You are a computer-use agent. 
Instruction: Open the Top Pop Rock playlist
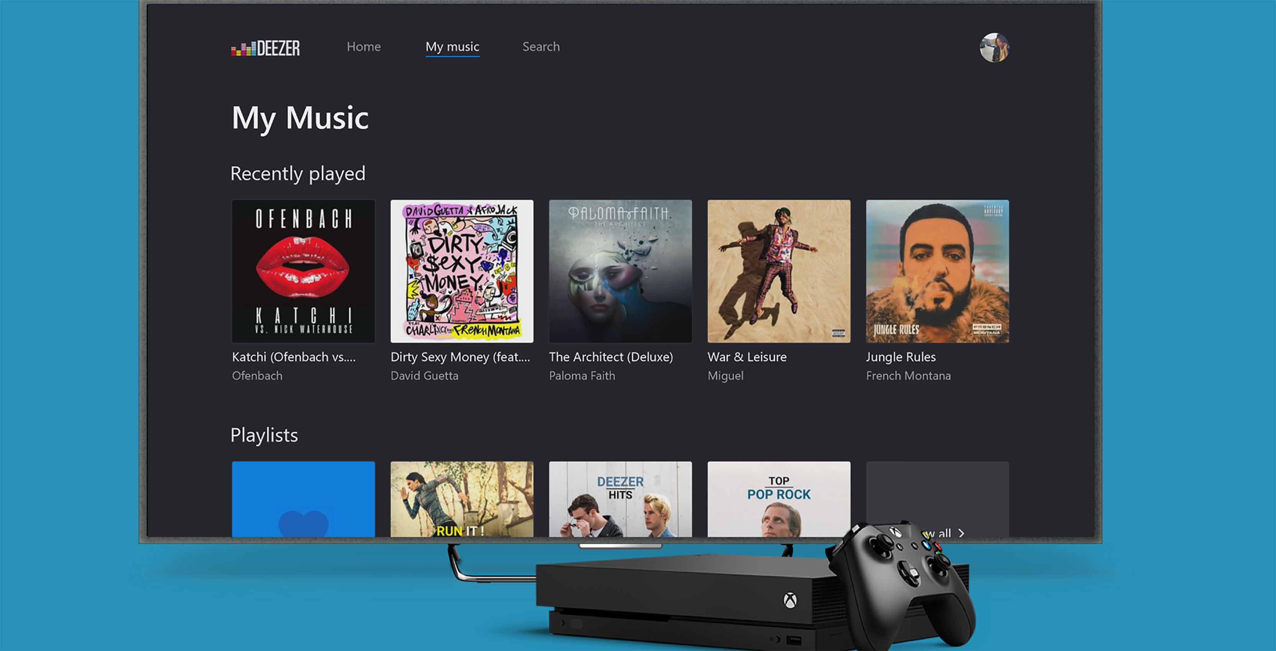tap(778, 498)
